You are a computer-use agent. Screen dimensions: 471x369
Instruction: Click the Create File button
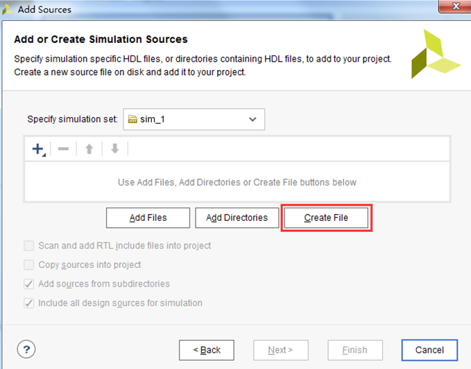[326, 217]
